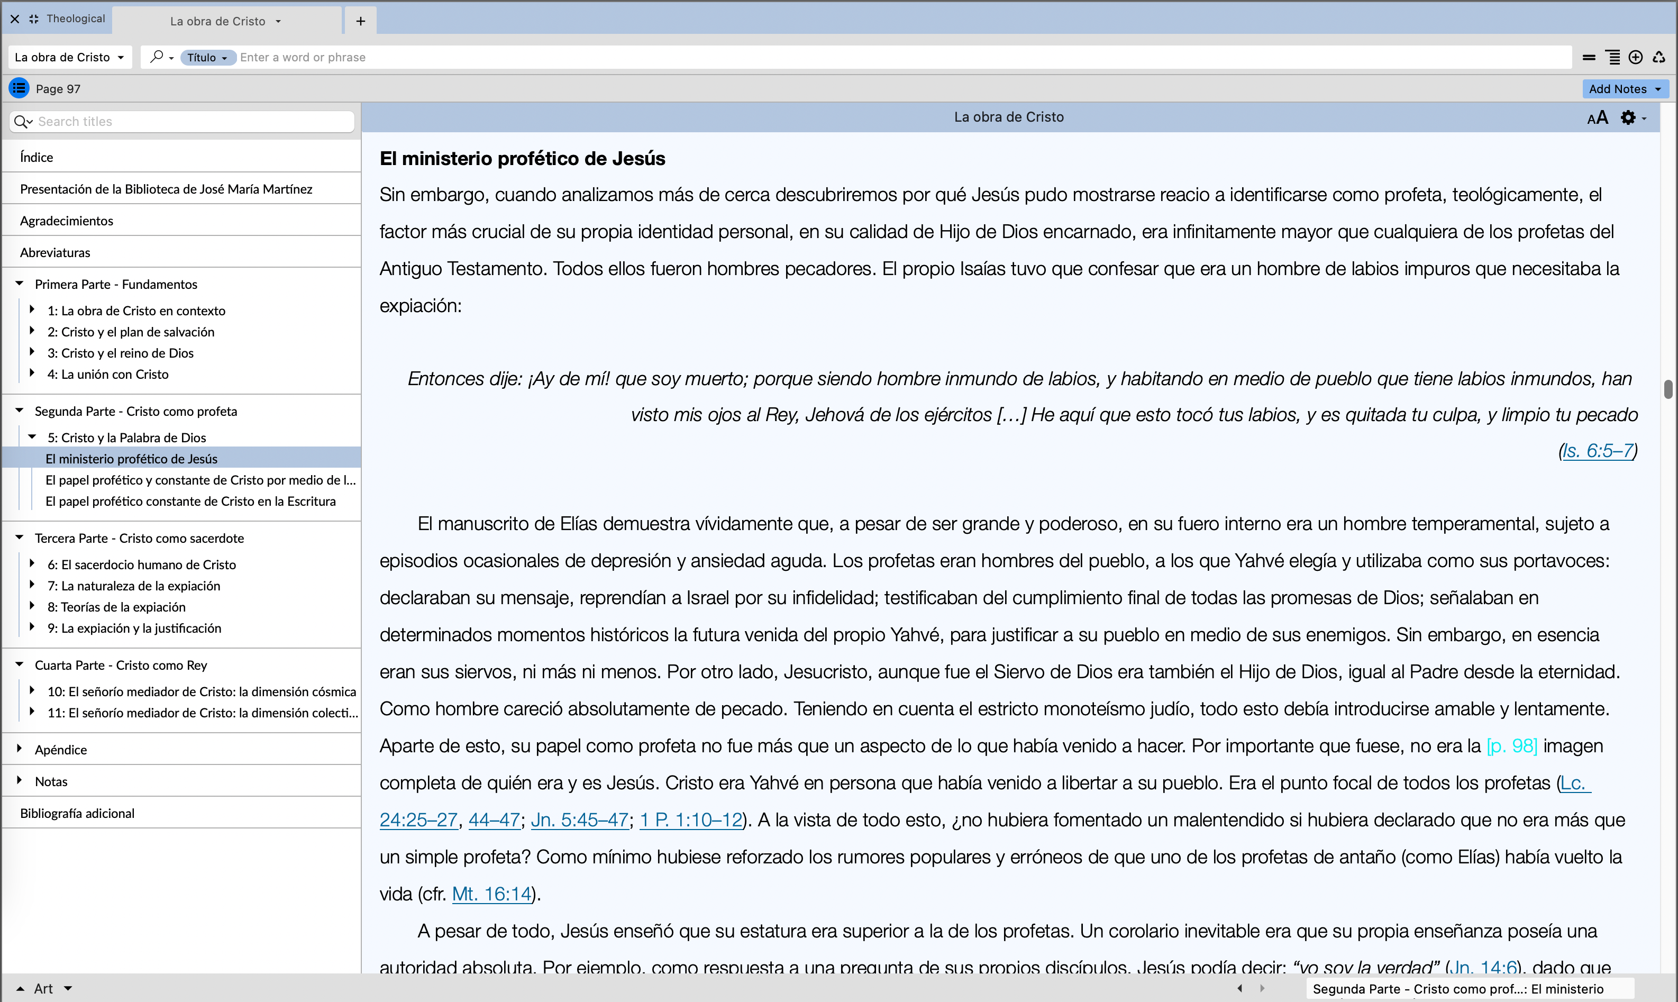Go to previous section with left arrow

coord(1239,988)
